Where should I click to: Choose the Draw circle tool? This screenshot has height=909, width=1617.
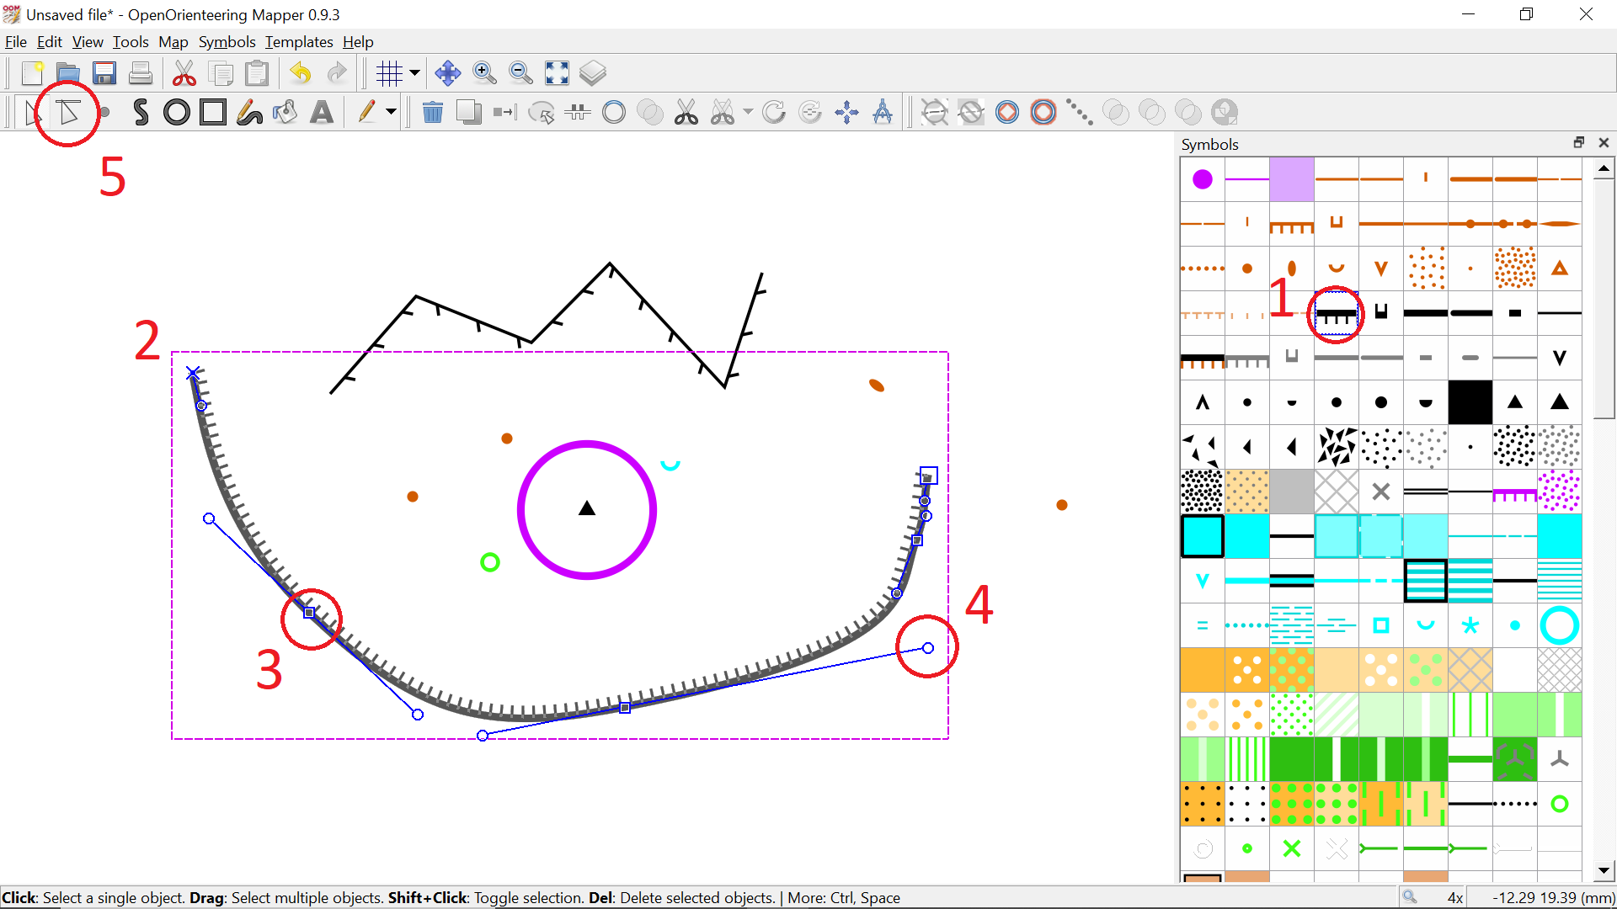click(176, 112)
